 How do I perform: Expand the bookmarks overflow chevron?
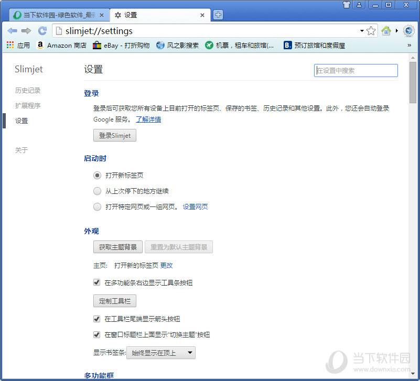pos(408,46)
